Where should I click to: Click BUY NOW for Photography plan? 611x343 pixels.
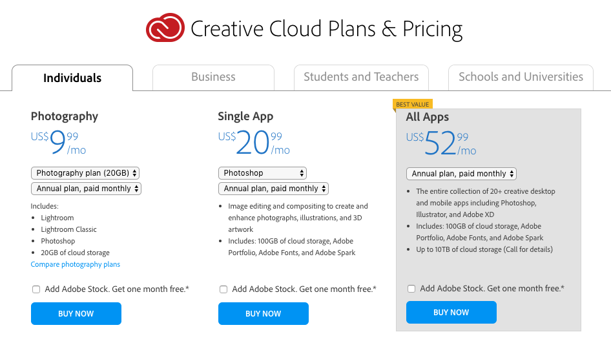coord(76,313)
